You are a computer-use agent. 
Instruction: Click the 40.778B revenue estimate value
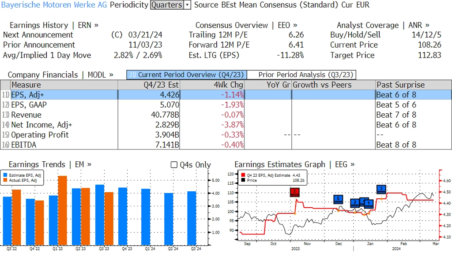coord(165,115)
